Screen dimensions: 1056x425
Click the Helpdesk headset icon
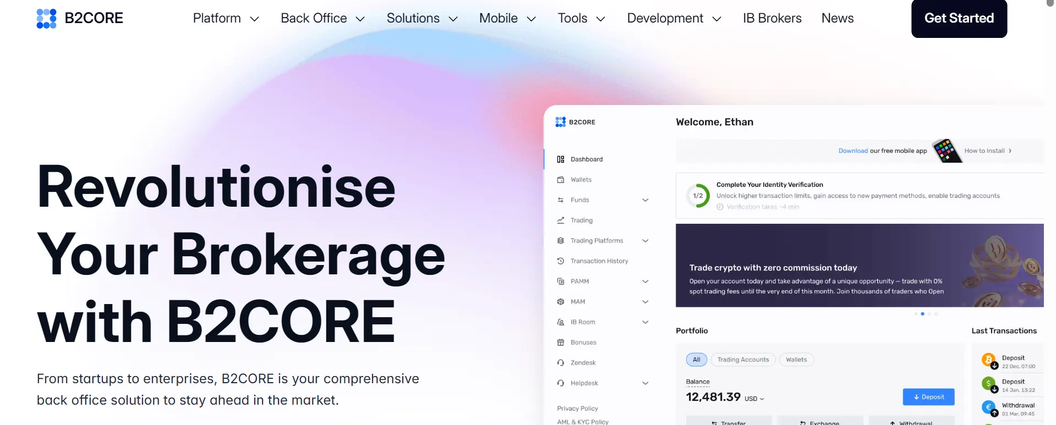point(560,383)
